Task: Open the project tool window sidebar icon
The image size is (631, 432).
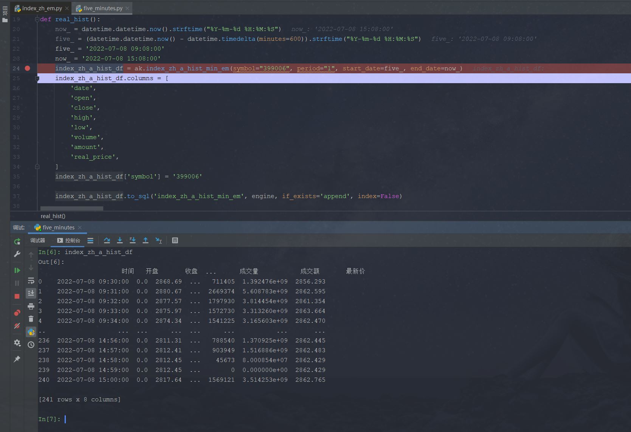Action: pos(5,20)
